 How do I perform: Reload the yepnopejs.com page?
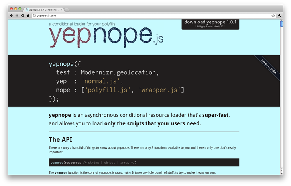coord(22,16)
